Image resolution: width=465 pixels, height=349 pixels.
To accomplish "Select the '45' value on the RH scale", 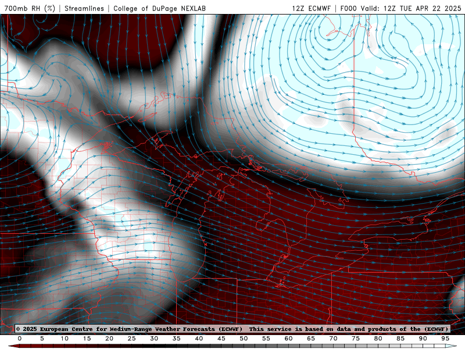I will pos(221,339).
